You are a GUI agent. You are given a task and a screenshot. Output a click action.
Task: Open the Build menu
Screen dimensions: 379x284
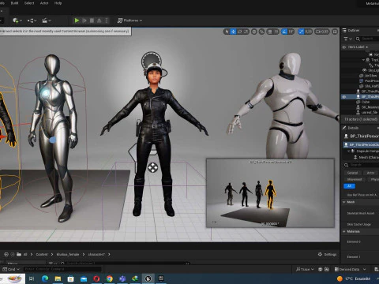[x=14, y=3]
